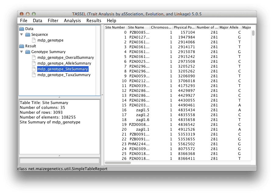Collapse the Genotype Summary folder triangle

click(x=22, y=52)
